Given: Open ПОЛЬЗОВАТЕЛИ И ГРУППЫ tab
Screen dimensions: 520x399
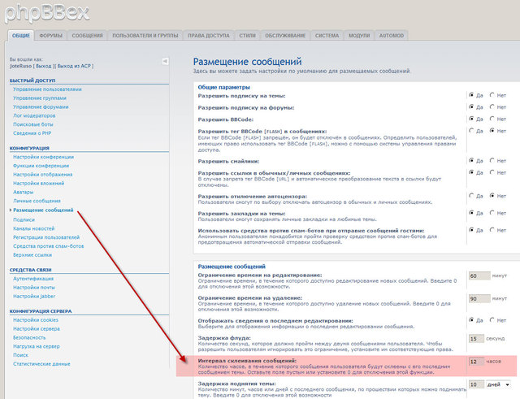Looking at the screenshot, I should click(145, 36).
